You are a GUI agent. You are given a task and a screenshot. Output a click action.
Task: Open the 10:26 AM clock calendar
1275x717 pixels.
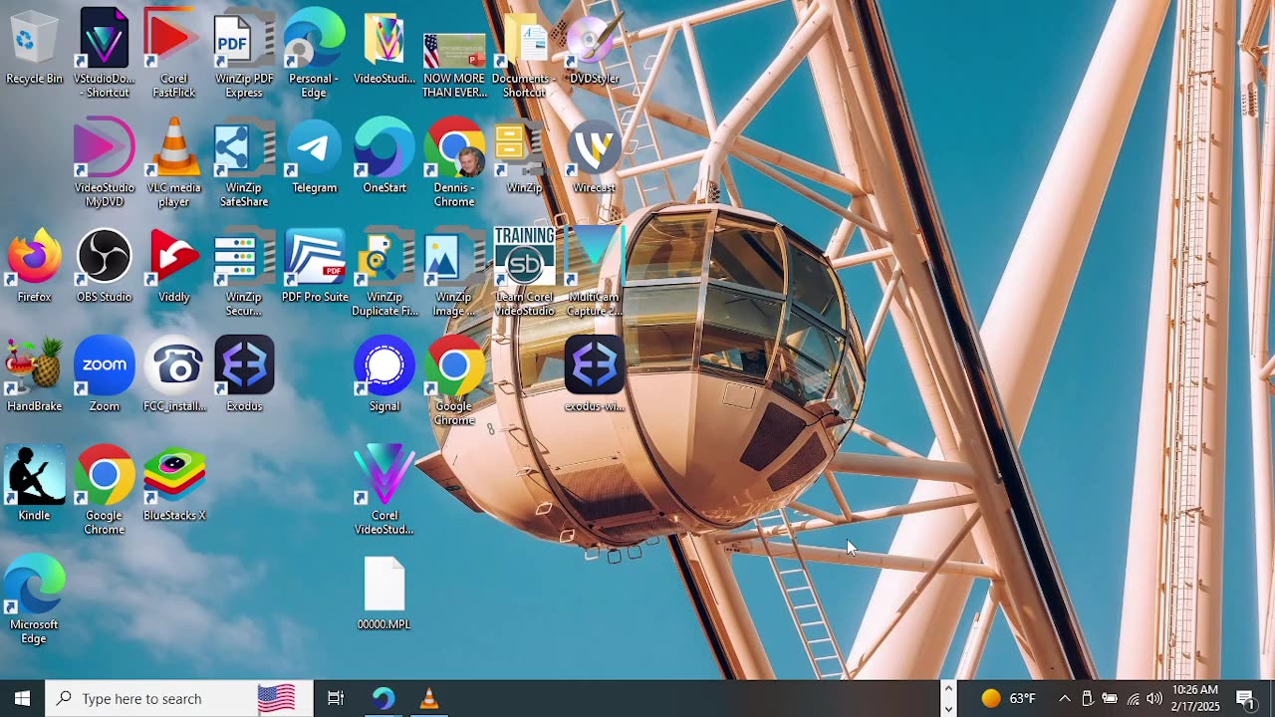pyautogui.click(x=1195, y=698)
